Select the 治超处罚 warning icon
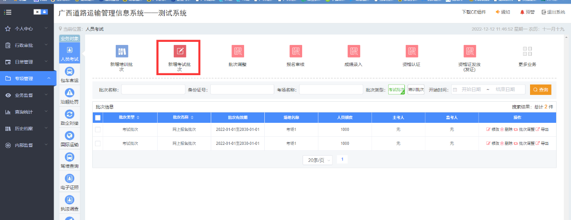571x220 pixels. coord(69,93)
